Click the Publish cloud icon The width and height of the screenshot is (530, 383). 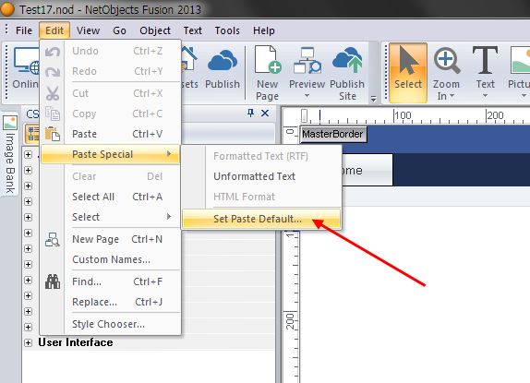pos(223,61)
